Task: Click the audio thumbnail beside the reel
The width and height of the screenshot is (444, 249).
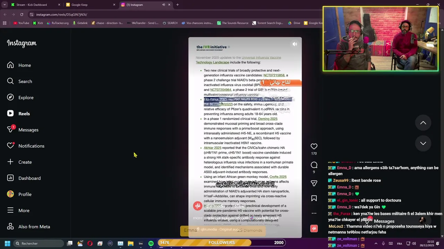Action: pyautogui.click(x=314, y=229)
